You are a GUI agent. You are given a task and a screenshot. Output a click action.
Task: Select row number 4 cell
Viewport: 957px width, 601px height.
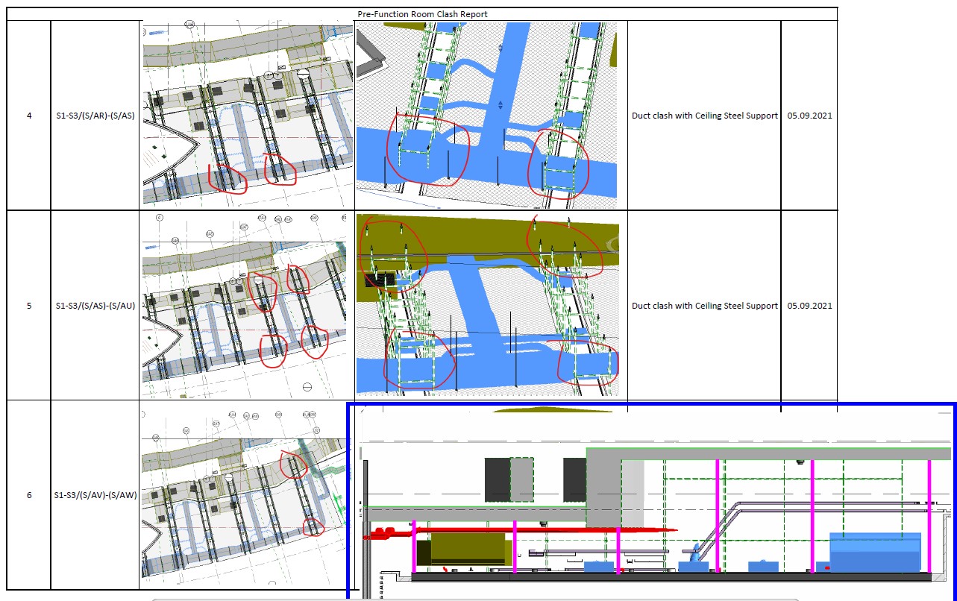click(x=29, y=116)
